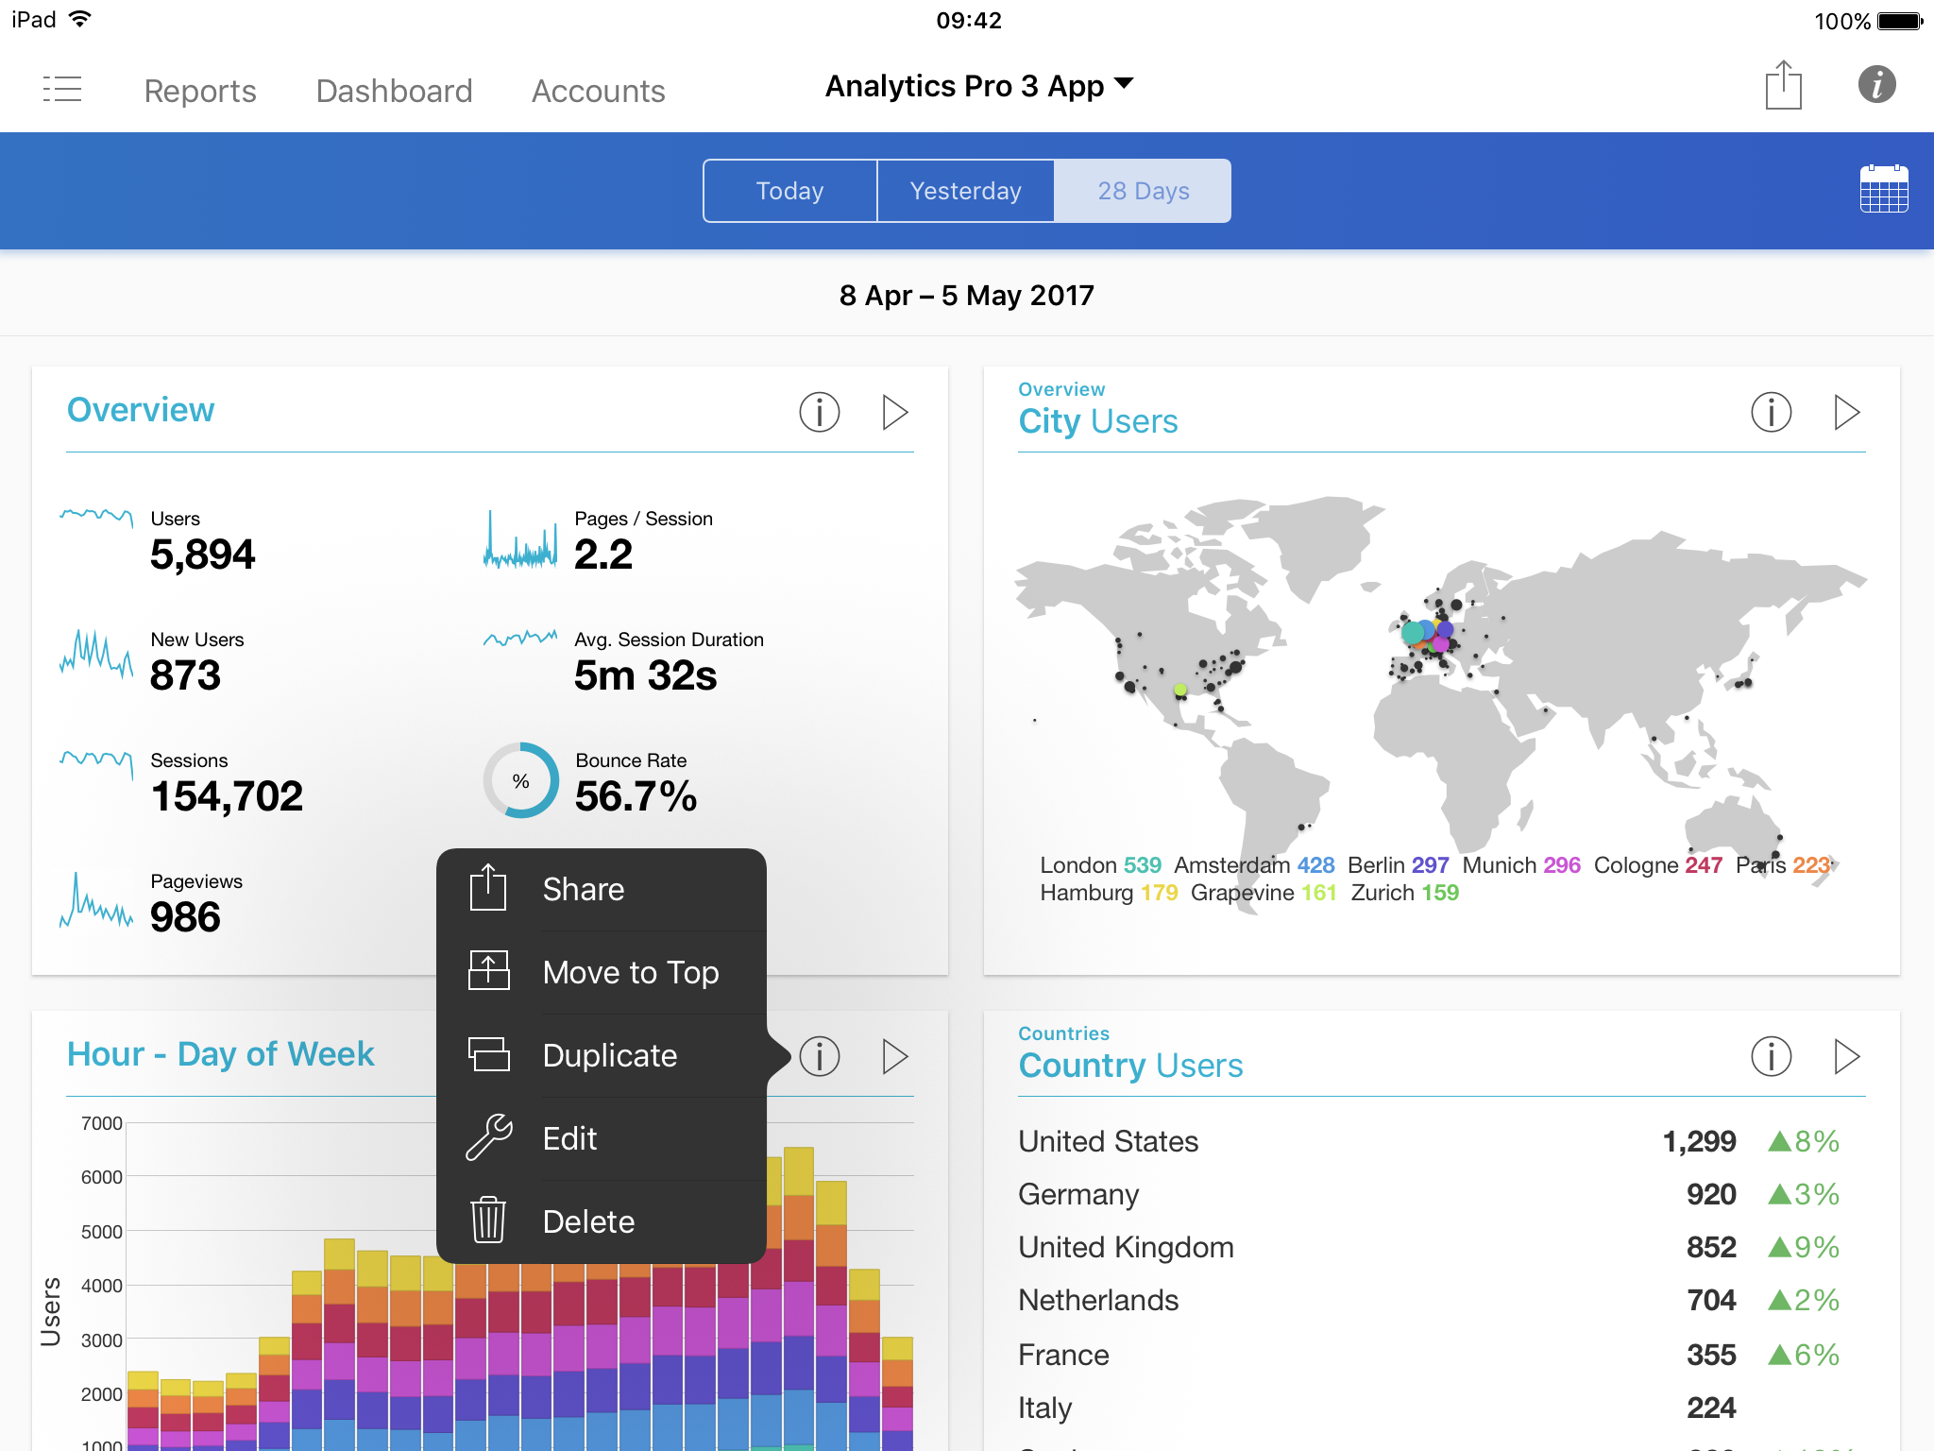Play the Overview widget
The image size is (1934, 1451).
tap(894, 412)
